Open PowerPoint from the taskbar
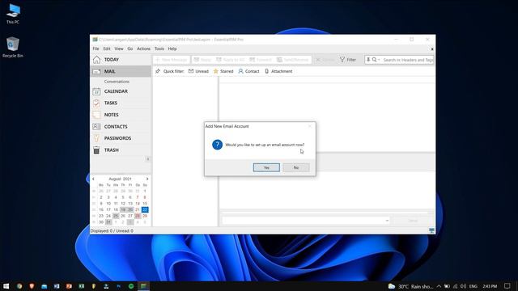Viewport: 518px width, 291px height. (x=69, y=286)
